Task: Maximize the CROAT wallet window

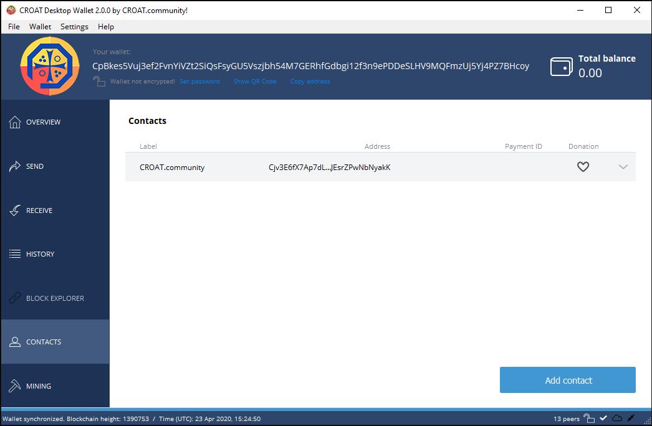Action: click(608, 11)
